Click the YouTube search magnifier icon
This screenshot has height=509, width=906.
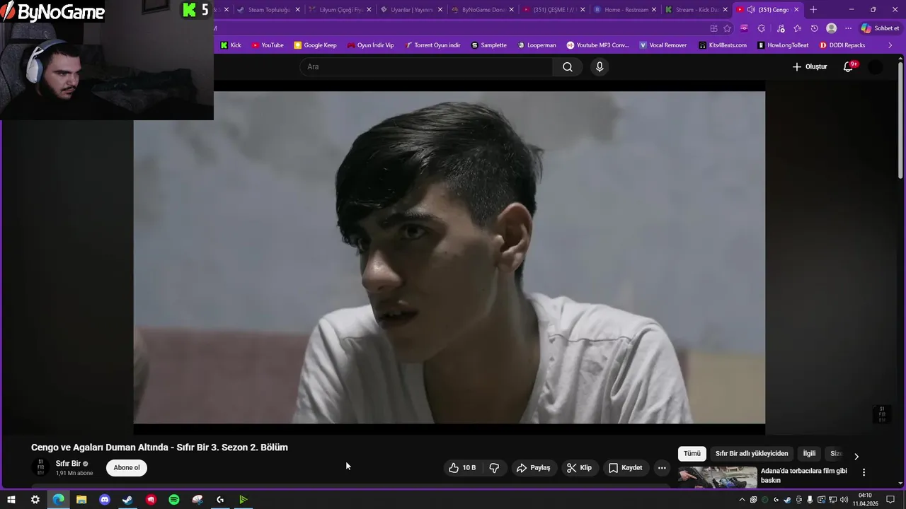click(568, 66)
